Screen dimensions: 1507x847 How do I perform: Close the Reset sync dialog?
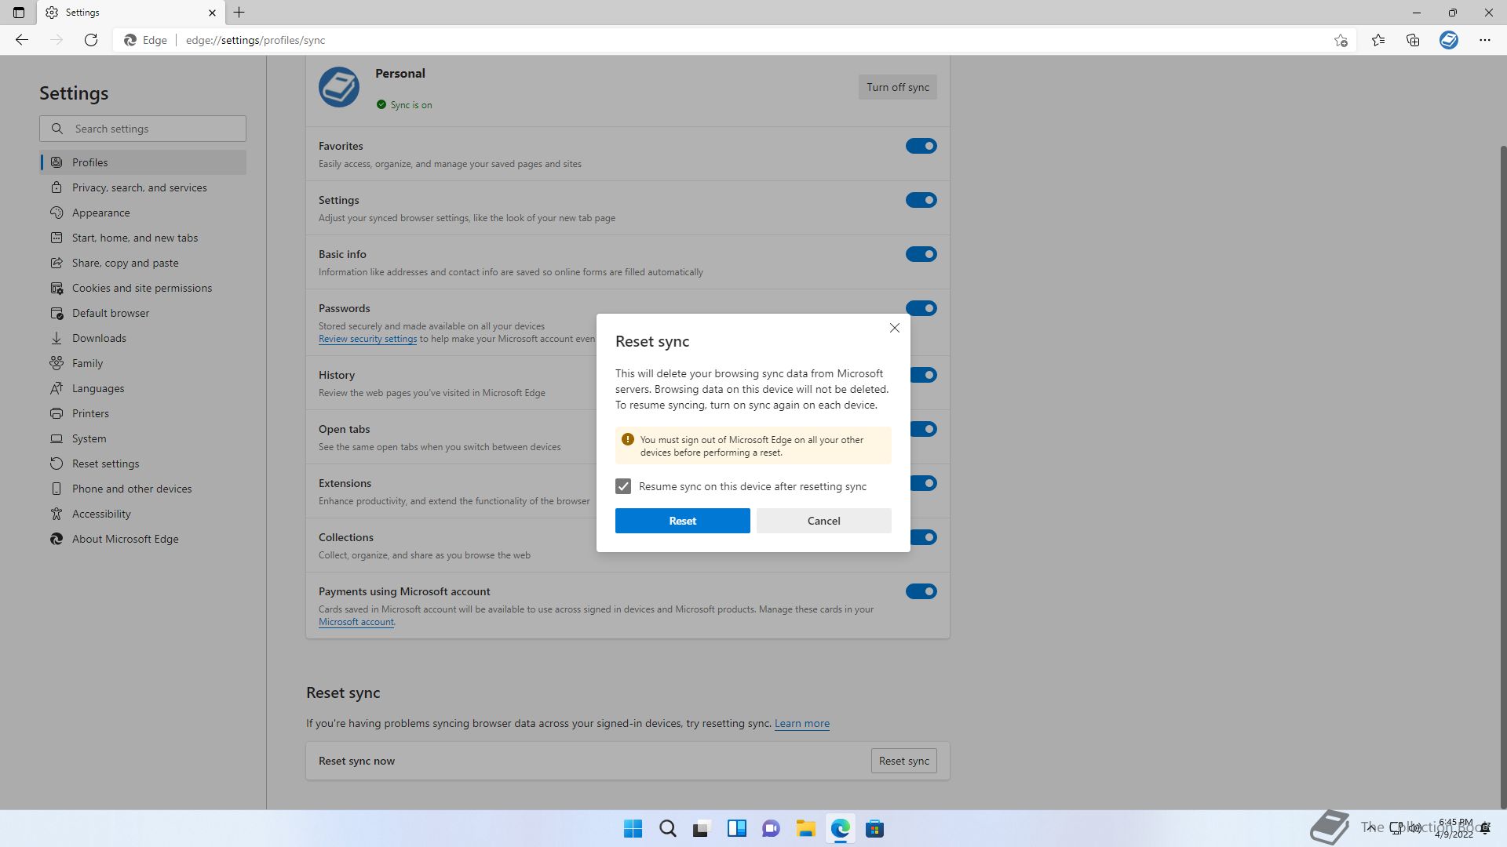coord(895,328)
